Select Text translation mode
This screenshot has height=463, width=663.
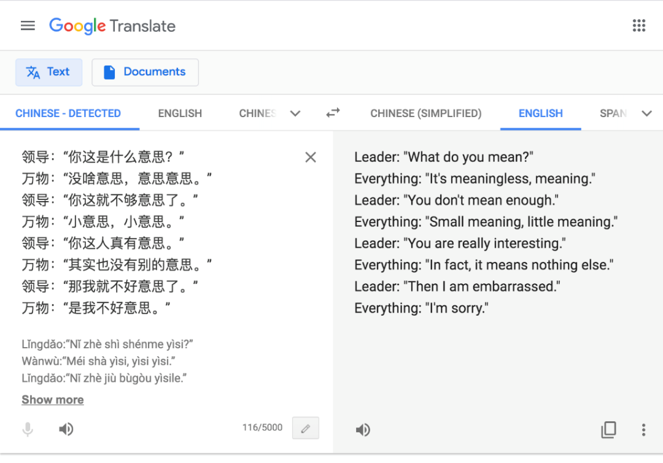coord(48,72)
